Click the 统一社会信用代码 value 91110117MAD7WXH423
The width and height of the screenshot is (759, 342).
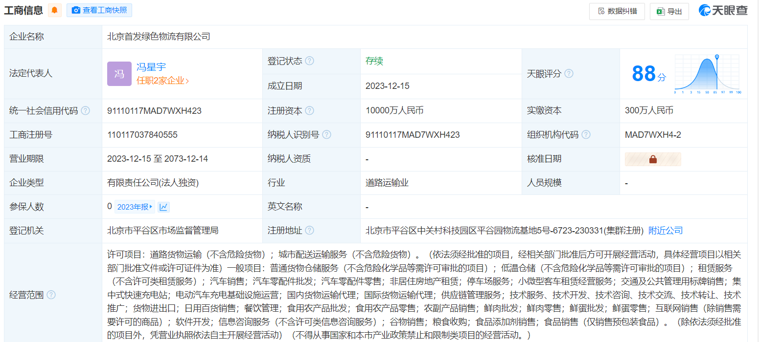coord(155,111)
